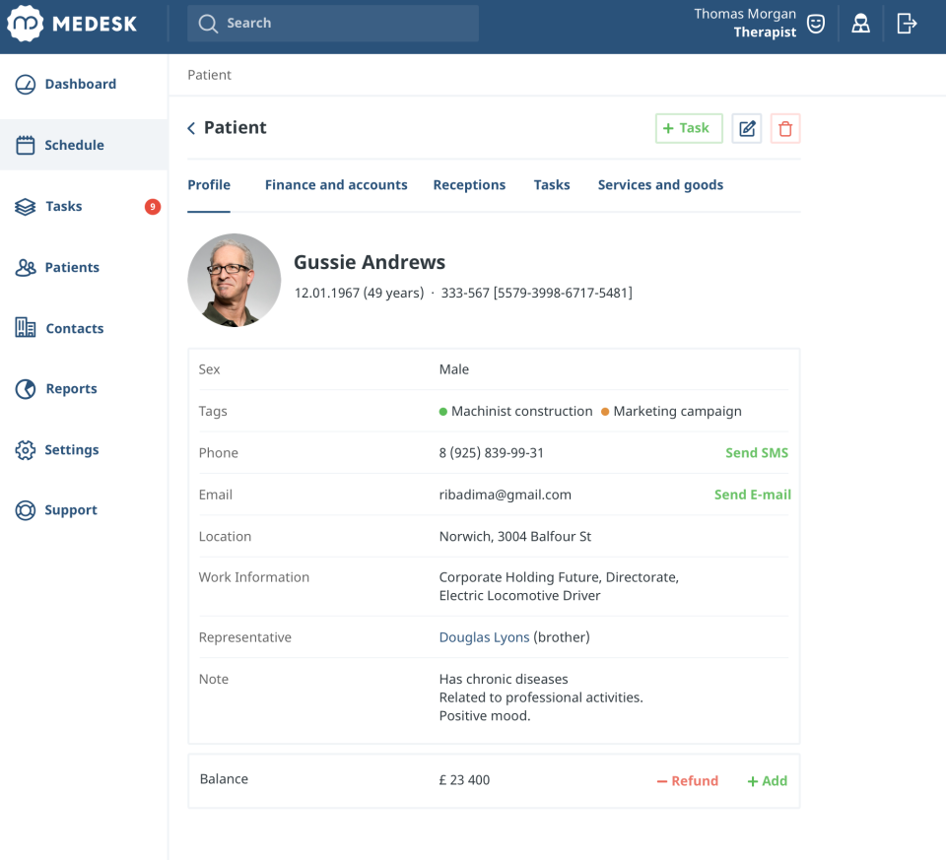Open the Settings gear icon
Viewport: 946px width, 860px height.
pos(24,449)
